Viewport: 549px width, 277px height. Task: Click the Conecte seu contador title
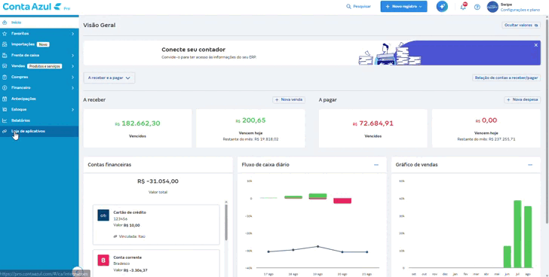coord(193,50)
